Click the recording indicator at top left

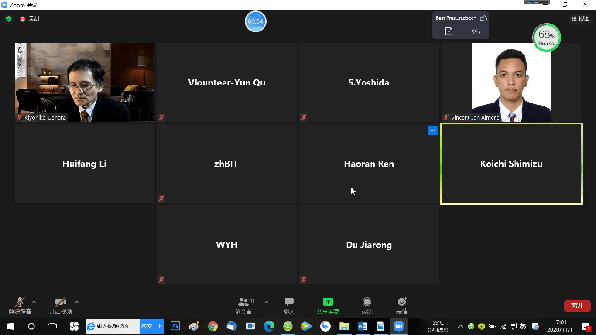click(x=30, y=19)
